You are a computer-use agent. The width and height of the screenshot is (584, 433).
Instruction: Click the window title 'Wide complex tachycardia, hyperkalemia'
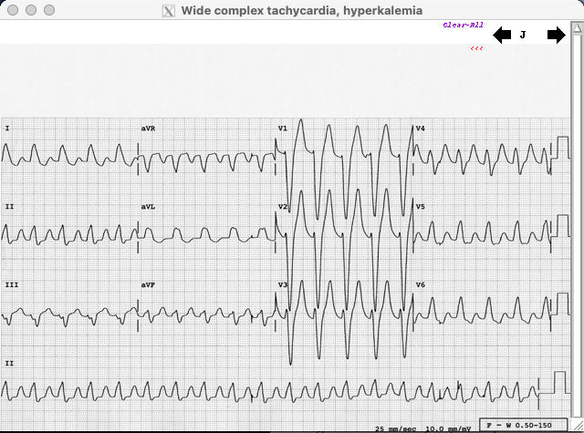tap(301, 11)
